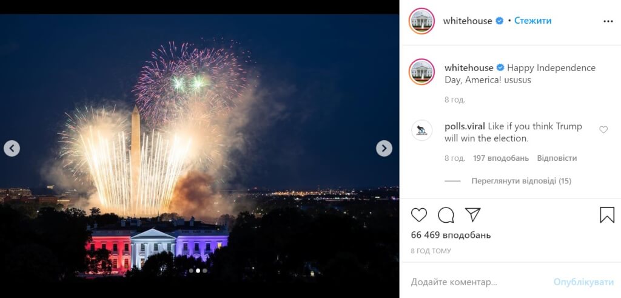Open the polls.viral username link
The height and width of the screenshot is (298, 621).
click(465, 126)
